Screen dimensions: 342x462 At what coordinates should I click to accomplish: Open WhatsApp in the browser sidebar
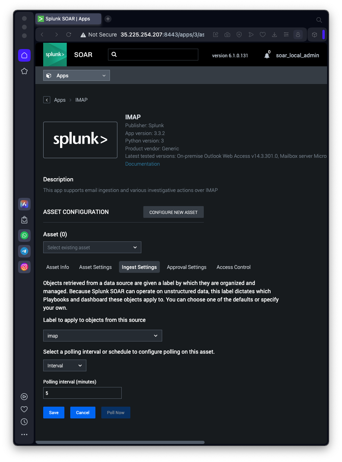pos(24,236)
